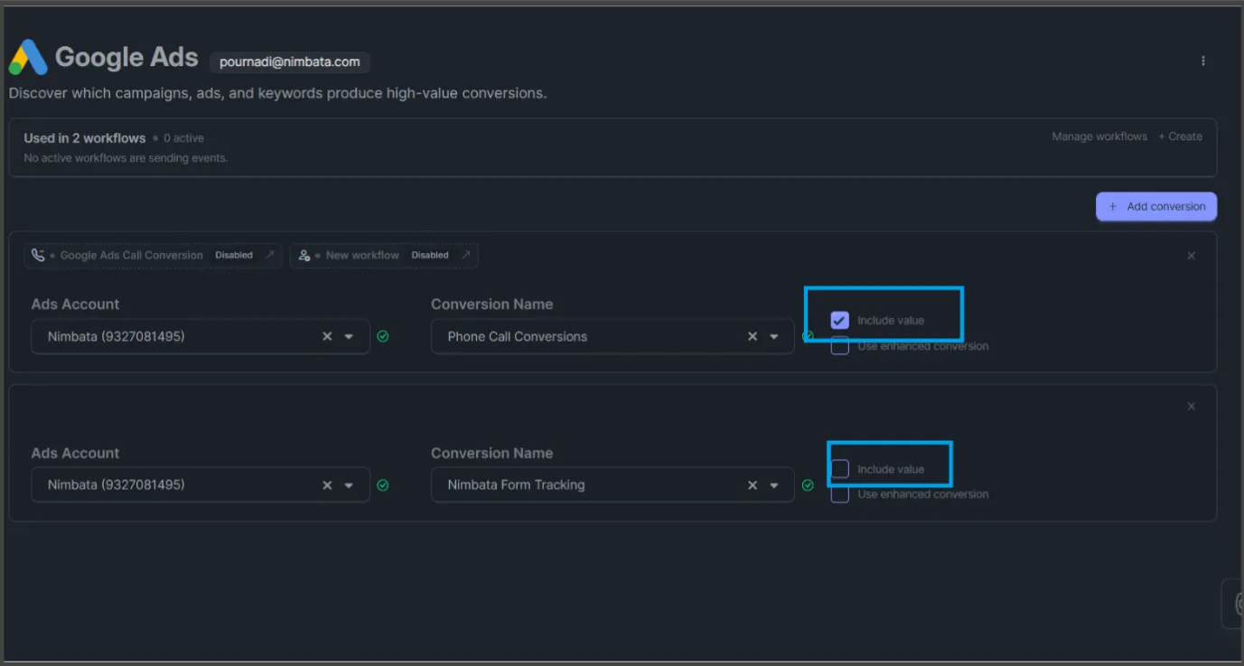Check Include value for Nimbata Form Tracking
This screenshot has width=1244, height=666.
coord(840,469)
